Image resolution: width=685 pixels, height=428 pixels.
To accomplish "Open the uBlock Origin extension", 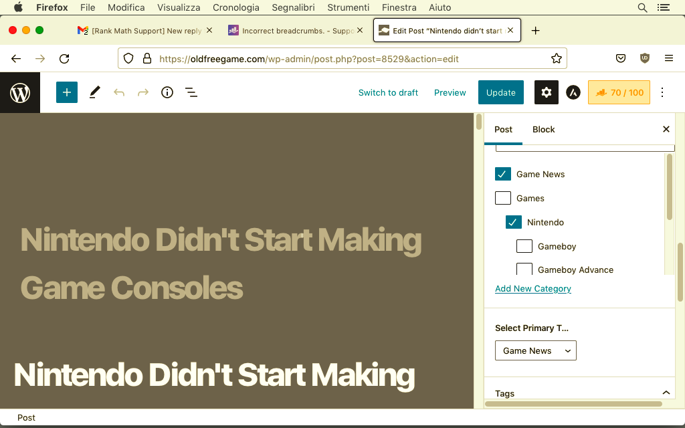I will (645, 59).
